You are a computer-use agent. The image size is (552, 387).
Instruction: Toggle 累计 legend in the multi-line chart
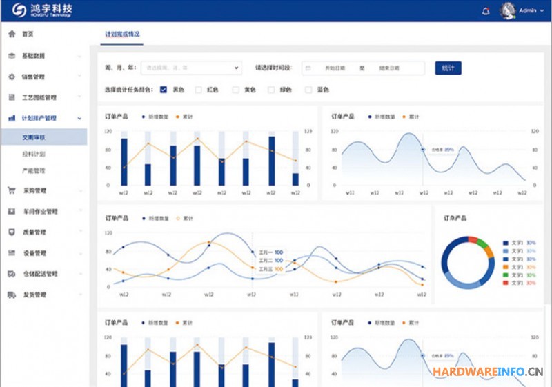184,218
